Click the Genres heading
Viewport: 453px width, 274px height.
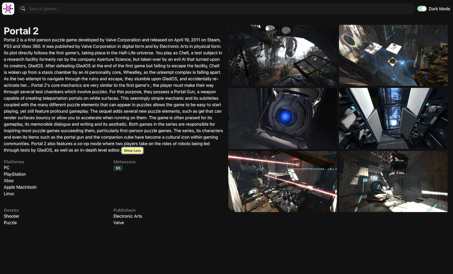11,210
